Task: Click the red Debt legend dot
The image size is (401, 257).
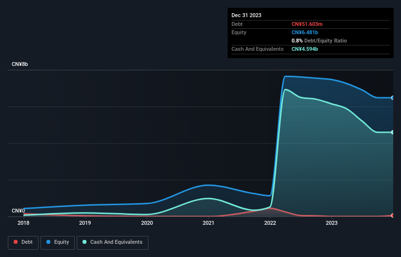Action: (16, 242)
